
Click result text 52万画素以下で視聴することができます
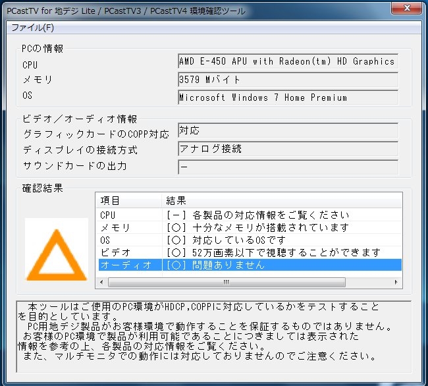(286, 252)
